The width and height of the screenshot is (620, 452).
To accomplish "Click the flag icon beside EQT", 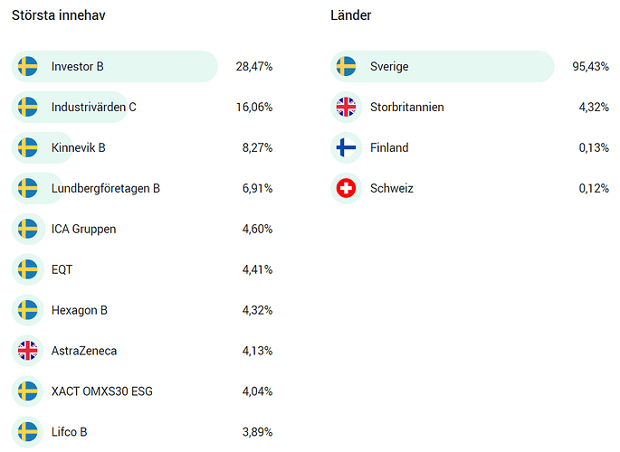I will pyautogui.click(x=28, y=269).
